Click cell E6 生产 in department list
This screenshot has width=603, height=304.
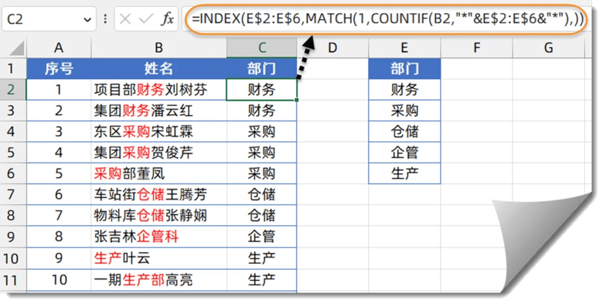(x=404, y=173)
